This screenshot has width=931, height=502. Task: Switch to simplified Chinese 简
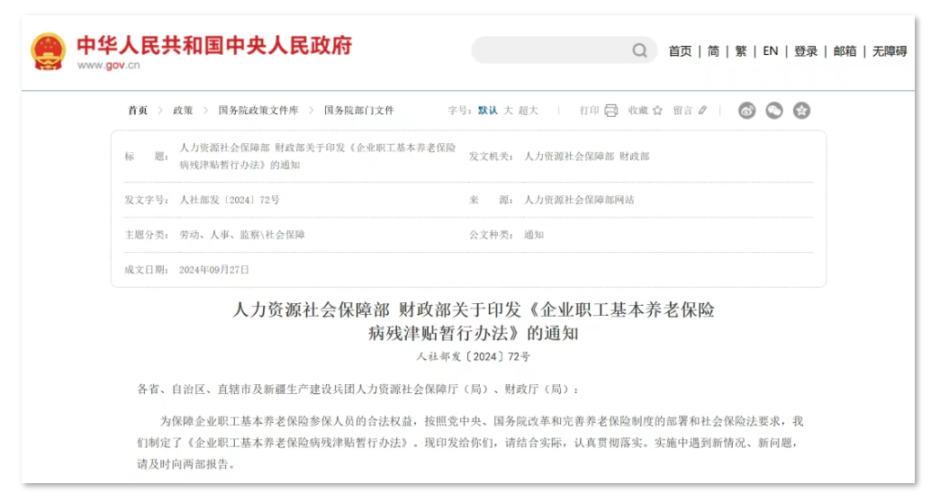[x=713, y=51]
